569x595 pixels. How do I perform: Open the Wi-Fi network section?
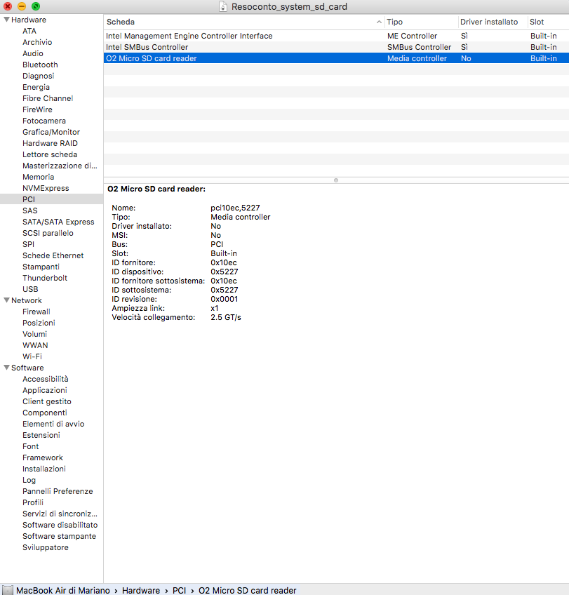click(32, 356)
